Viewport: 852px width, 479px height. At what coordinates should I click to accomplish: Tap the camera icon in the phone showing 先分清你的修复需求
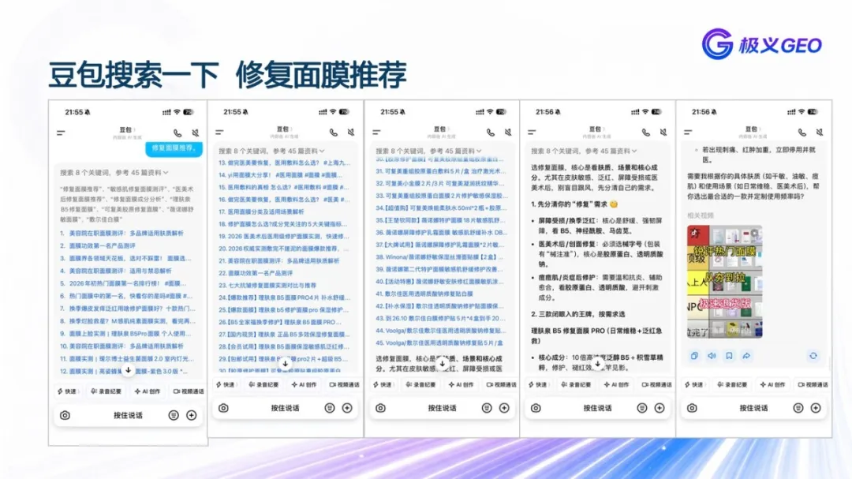(536, 408)
